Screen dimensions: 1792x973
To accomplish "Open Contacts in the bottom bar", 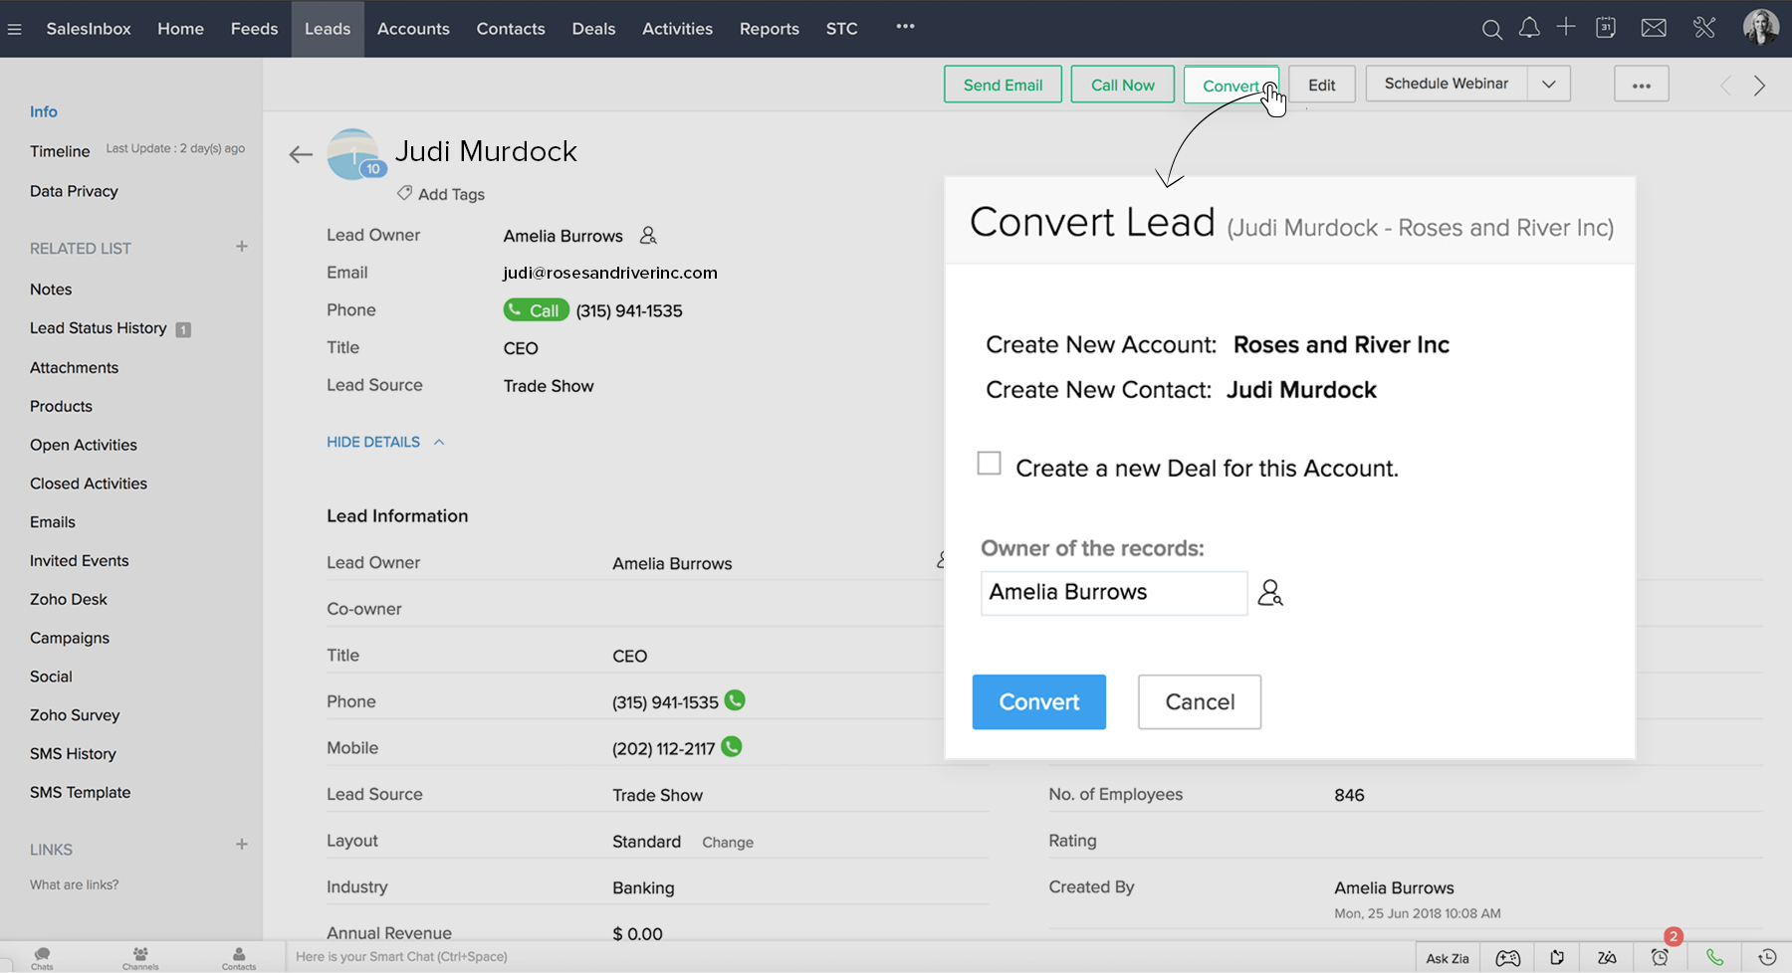I will pos(239,957).
